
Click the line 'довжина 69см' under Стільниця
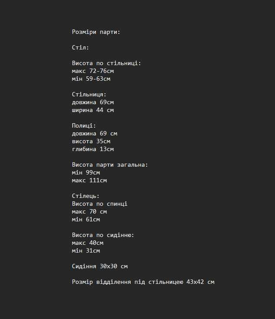pyautogui.click(x=93, y=102)
